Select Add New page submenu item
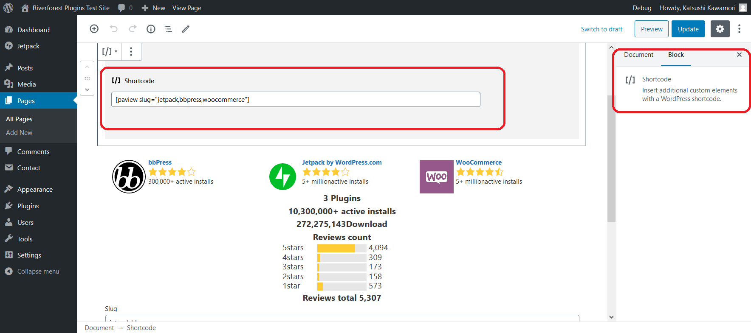The height and width of the screenshot is (333, 751). tap(19, 133)
